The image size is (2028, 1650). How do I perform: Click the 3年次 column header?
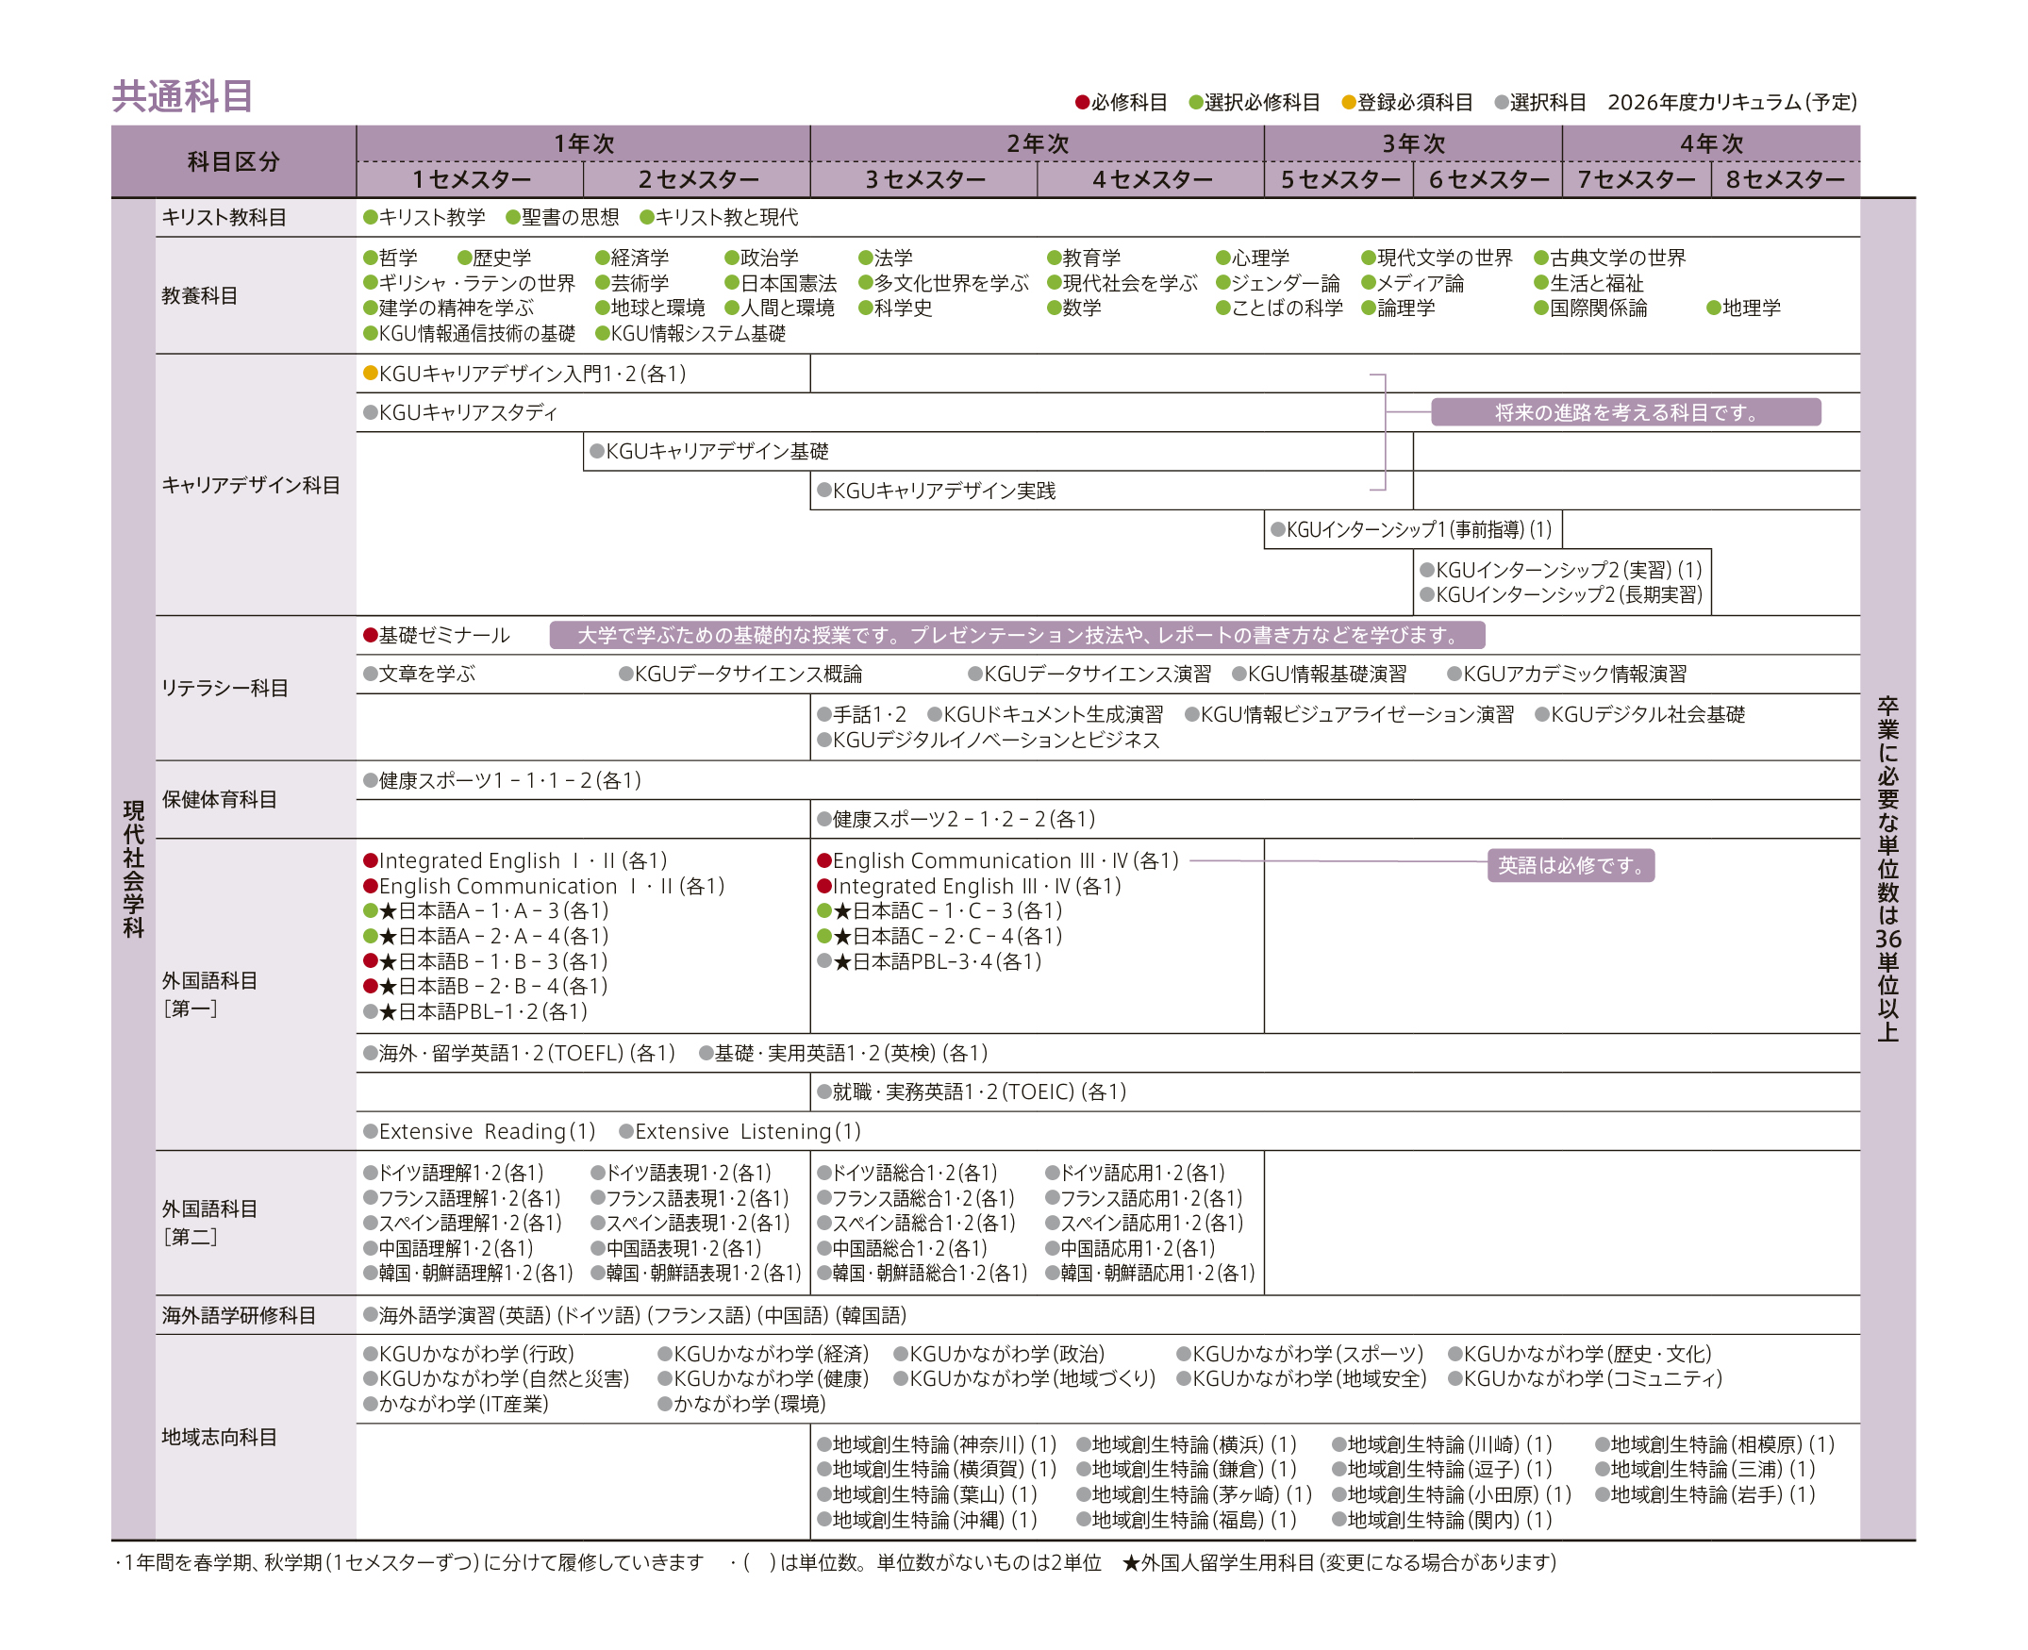(x=1413, y=143)
